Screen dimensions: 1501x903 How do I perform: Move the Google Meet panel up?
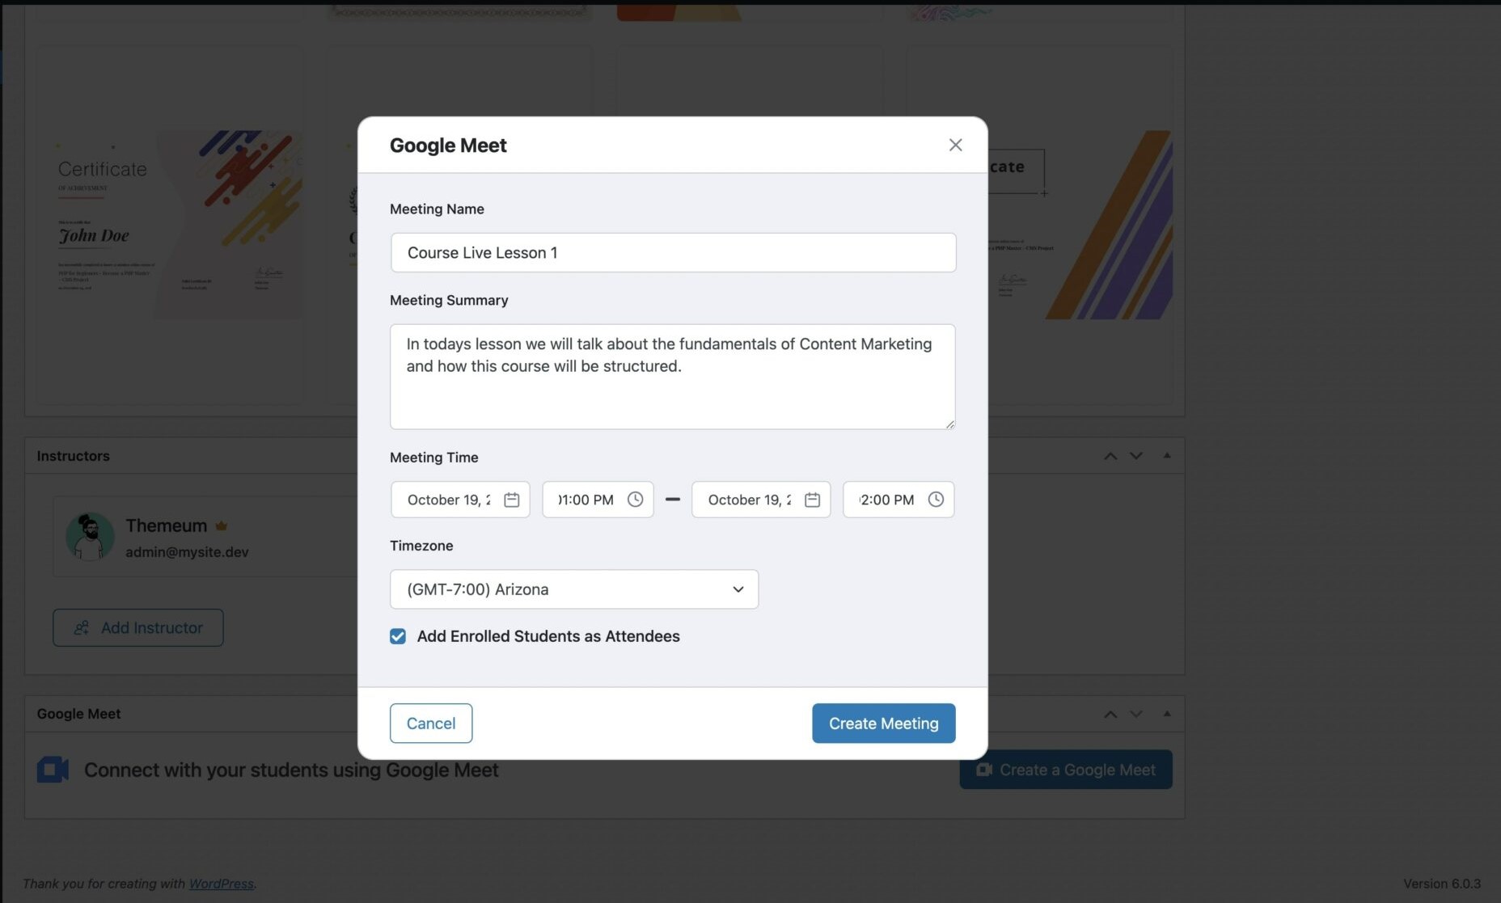[x=1110, y=714]
